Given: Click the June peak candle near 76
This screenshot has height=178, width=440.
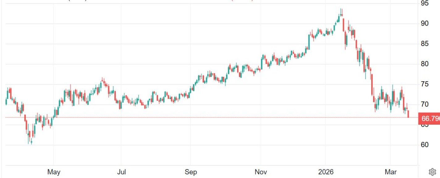Looking at the screenshot, I should (102, 80).
